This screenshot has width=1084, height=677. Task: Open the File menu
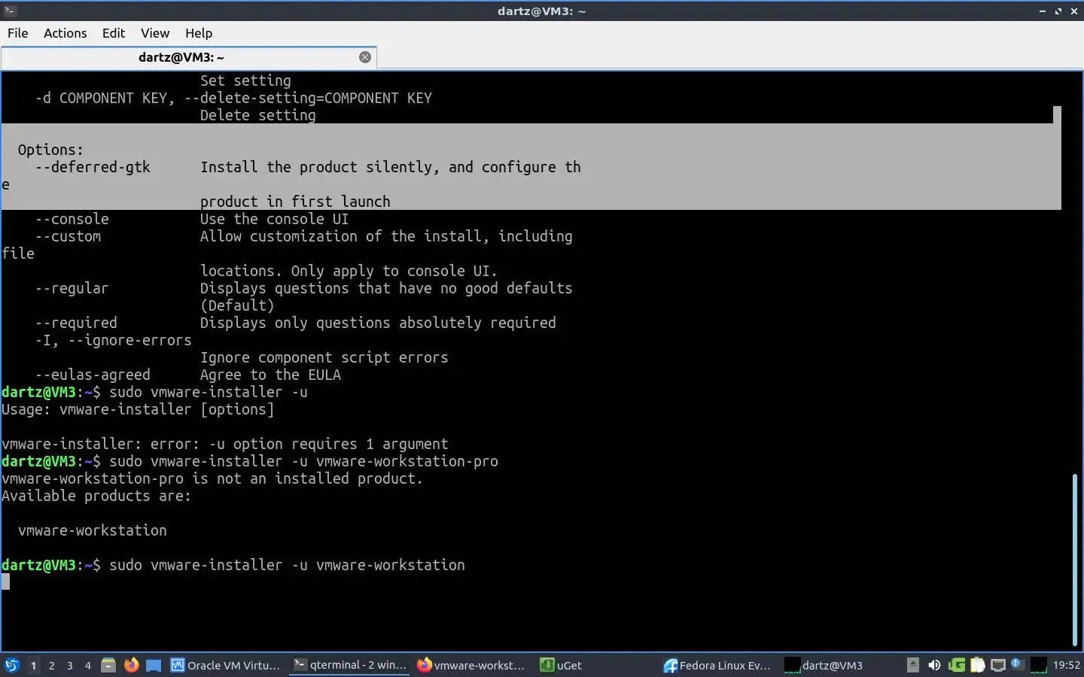click(x=17, y=33)
